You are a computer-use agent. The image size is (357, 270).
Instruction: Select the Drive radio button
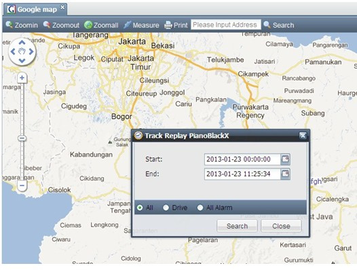click(x=166, y=208)
